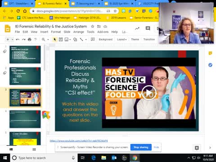Open the line type dropdown arrow
Screen dimensions: 216x162
pyautogui.click(x=86, y=40)
